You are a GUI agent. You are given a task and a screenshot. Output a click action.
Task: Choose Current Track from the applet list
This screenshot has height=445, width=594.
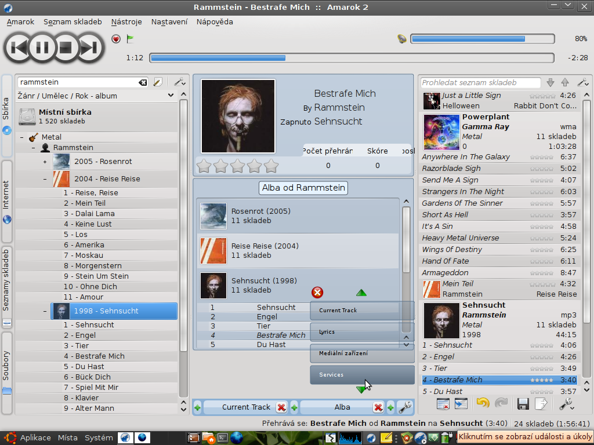click(x=362, y=311)
